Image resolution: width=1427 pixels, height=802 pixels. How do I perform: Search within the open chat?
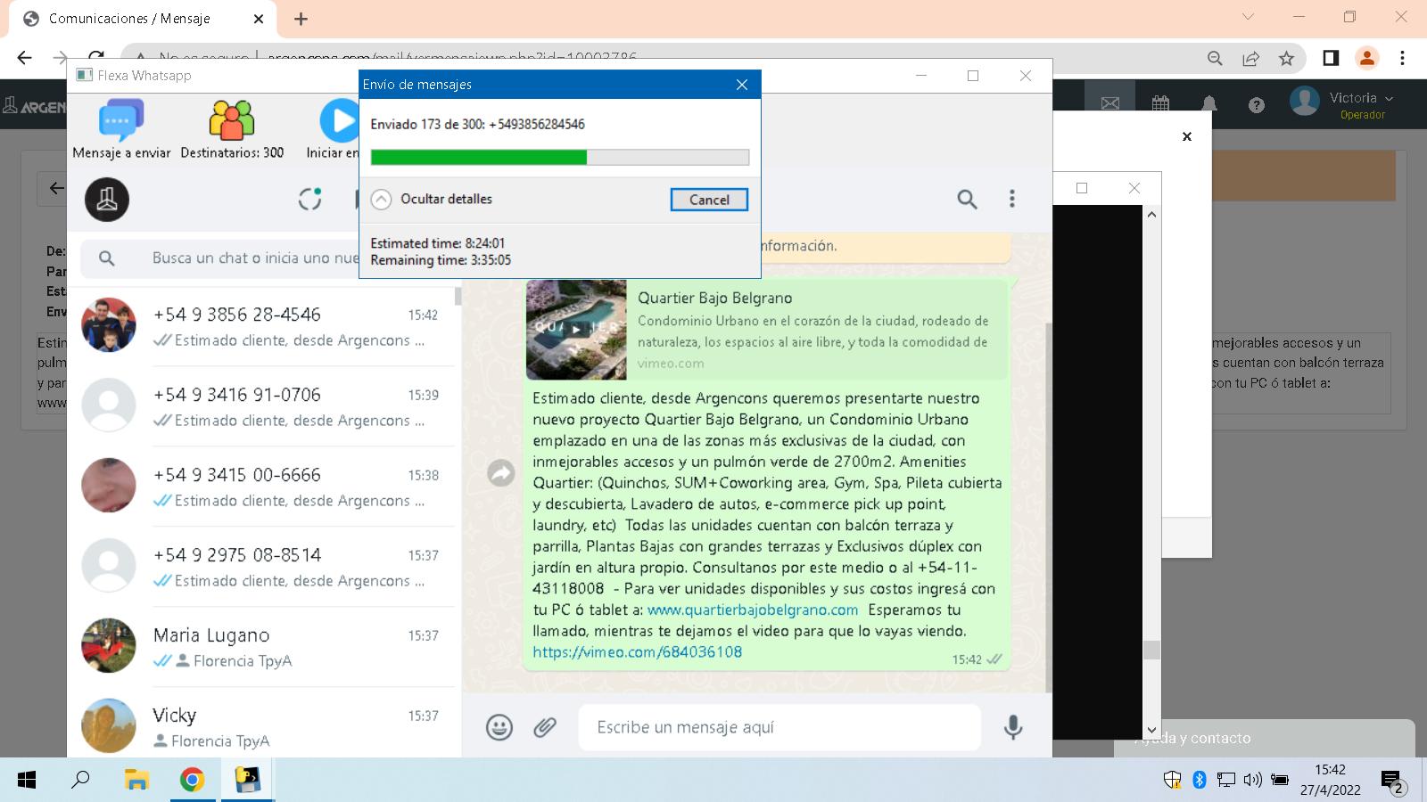click(x=967, y=199)
